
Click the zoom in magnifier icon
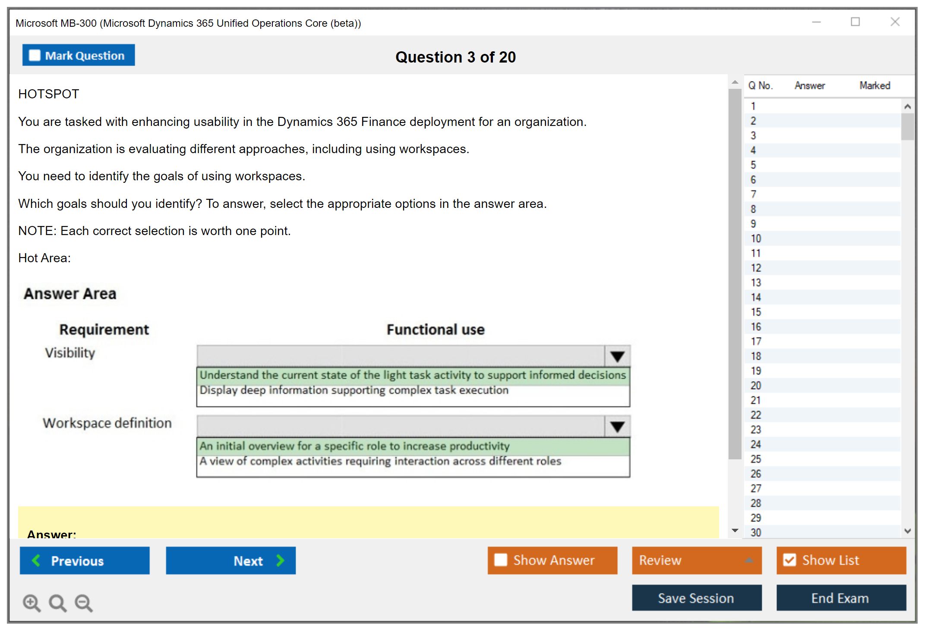click(32, 603)
